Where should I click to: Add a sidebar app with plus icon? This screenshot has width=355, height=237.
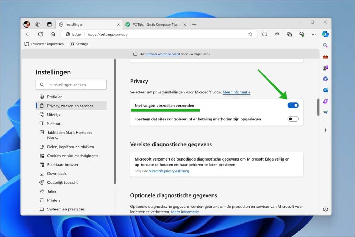click(325, 130)
